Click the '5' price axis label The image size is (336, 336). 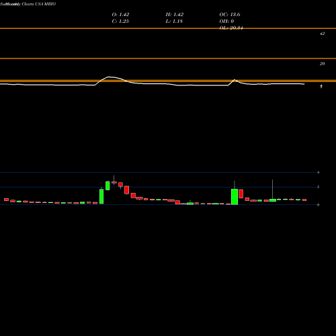(x=318, y=187)
